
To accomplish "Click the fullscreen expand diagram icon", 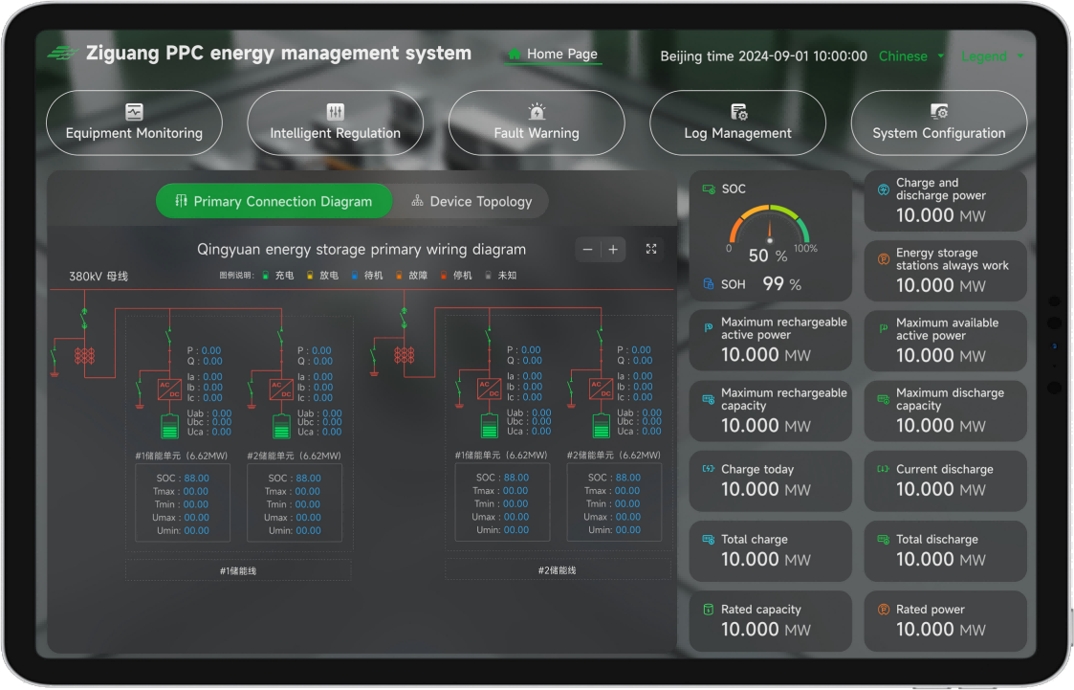I will point(651,249).
